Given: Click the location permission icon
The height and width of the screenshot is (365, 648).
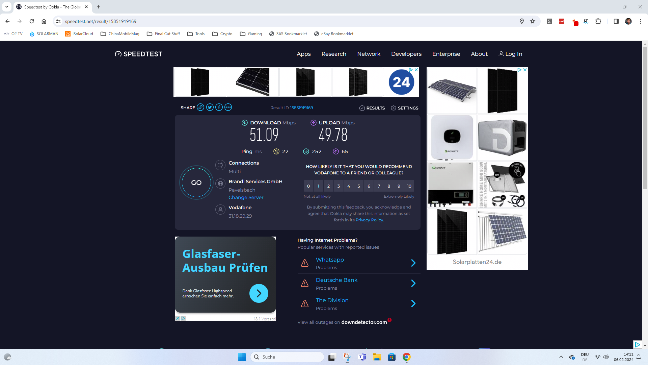Looking at the screenshot, I should pyautogui.click(x=522, y=21).
